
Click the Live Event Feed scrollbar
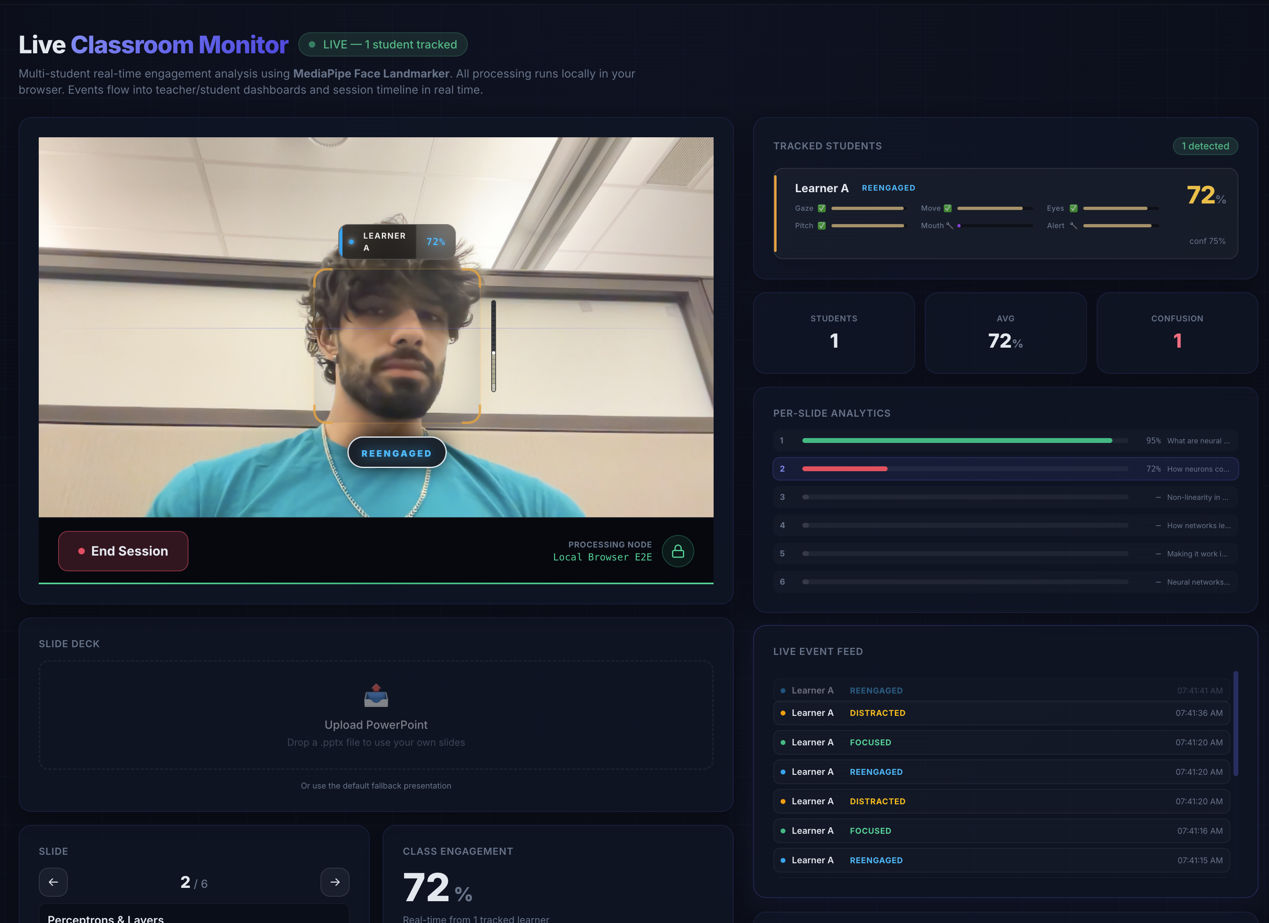tap(1235, 723)
